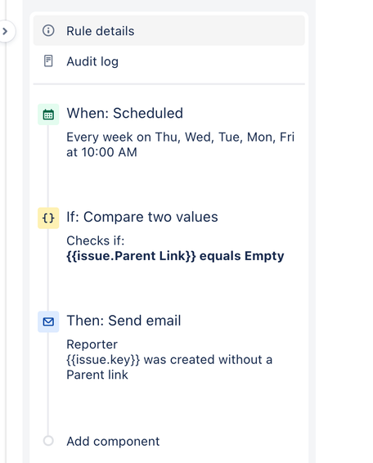Click the Add component link

113,442
